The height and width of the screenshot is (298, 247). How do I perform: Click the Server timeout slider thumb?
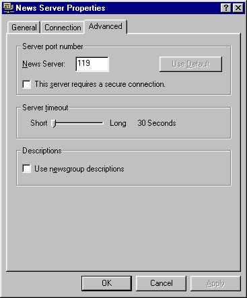[x=54, y=123]
